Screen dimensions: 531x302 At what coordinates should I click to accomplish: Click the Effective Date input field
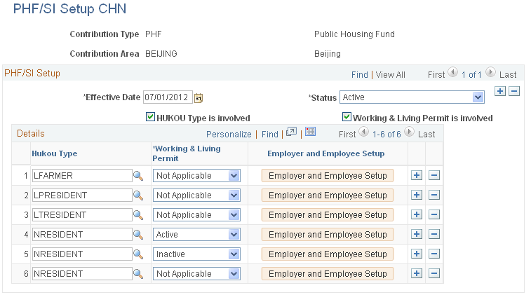pos(168,97)
